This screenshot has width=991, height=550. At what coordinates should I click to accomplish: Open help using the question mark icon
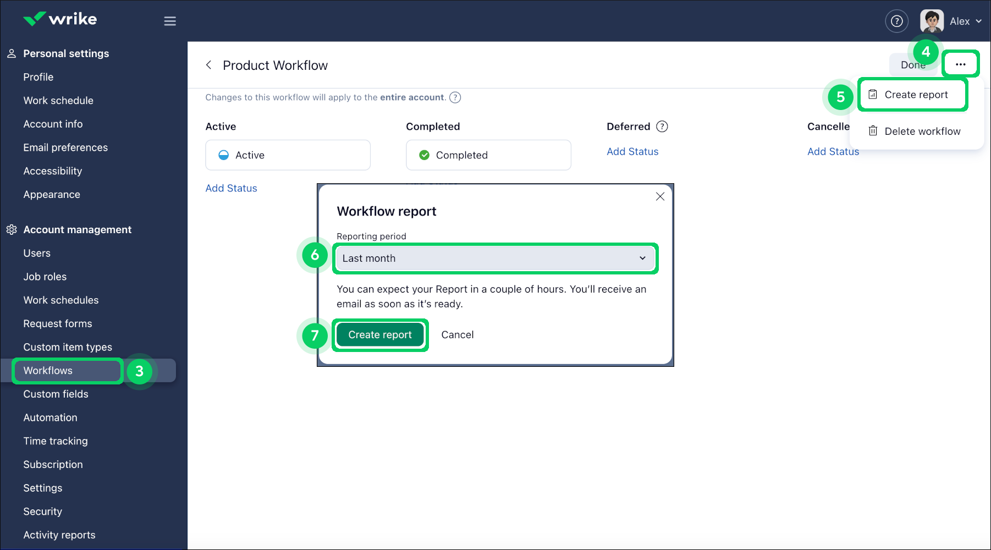tap(896, 21)
